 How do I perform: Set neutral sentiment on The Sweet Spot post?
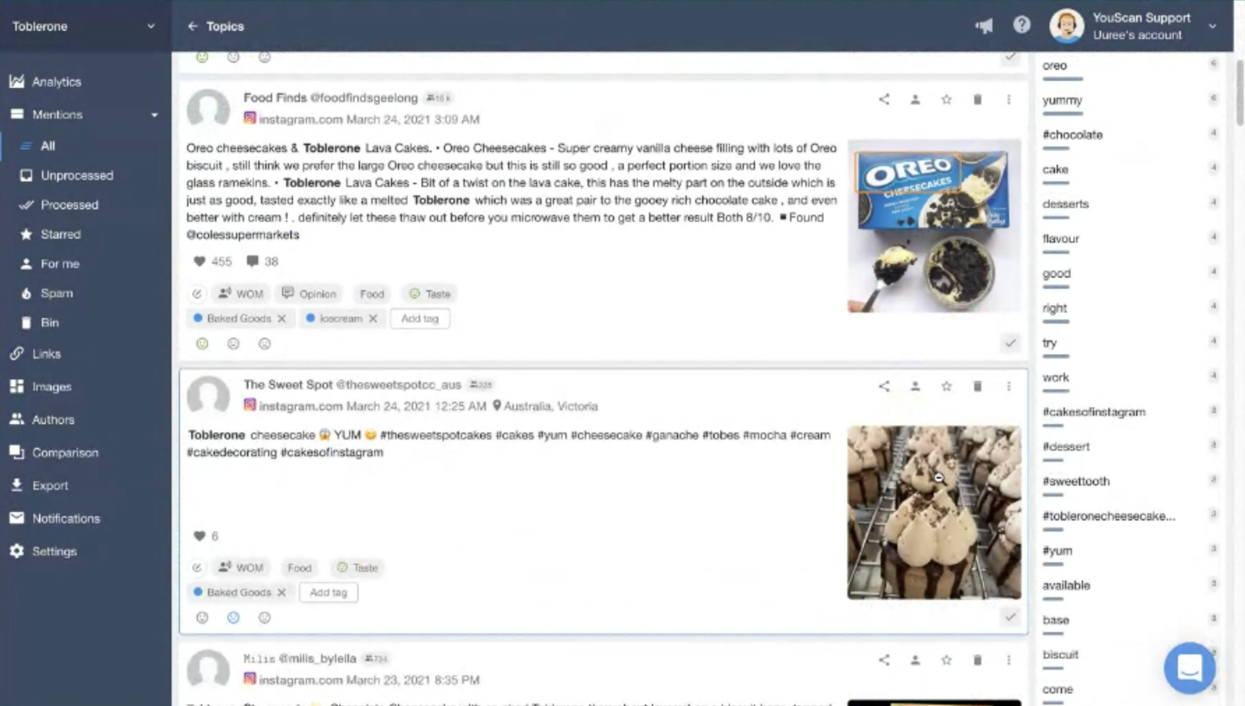click(x=233, y=617)
